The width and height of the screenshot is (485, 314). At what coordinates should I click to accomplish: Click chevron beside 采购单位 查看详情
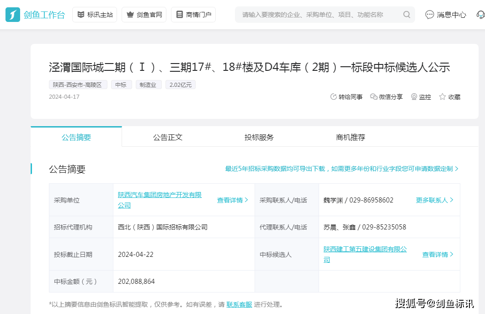tap(246, 200)
